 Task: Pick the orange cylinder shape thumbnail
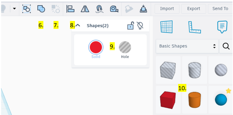195,100
